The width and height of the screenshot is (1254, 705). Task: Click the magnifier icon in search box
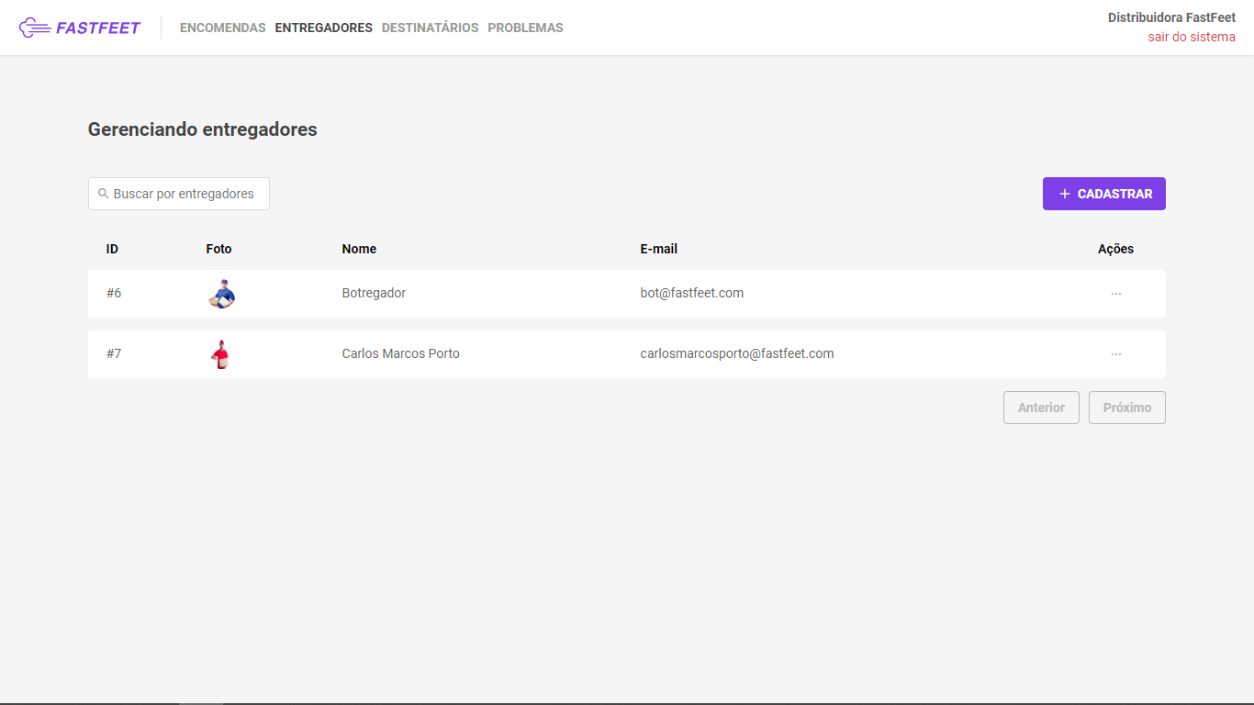[x=104, y=194]
